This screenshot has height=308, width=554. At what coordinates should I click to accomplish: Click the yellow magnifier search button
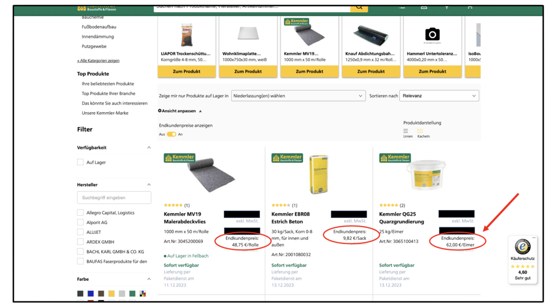click(x=359, y=8)
